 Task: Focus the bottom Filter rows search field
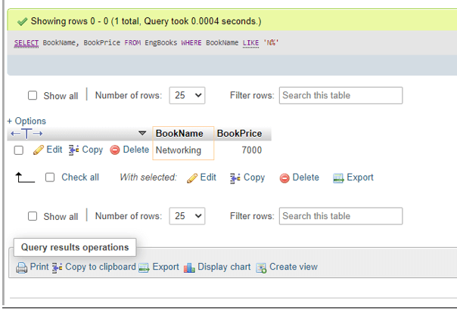[x=341, y=216]
